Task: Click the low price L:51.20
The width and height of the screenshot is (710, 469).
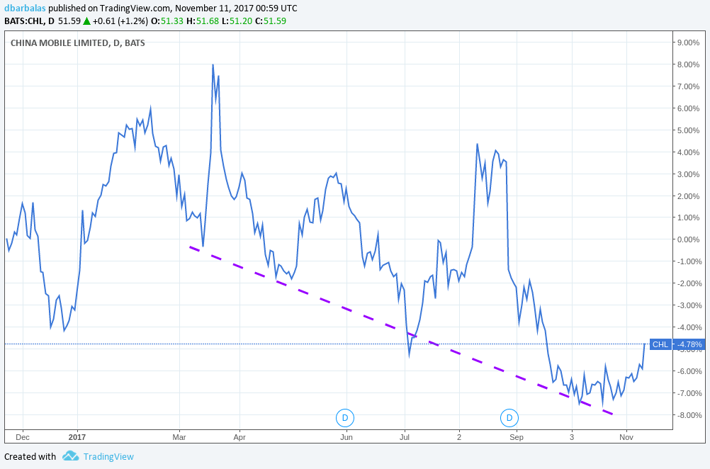Action: coord(237,21)
